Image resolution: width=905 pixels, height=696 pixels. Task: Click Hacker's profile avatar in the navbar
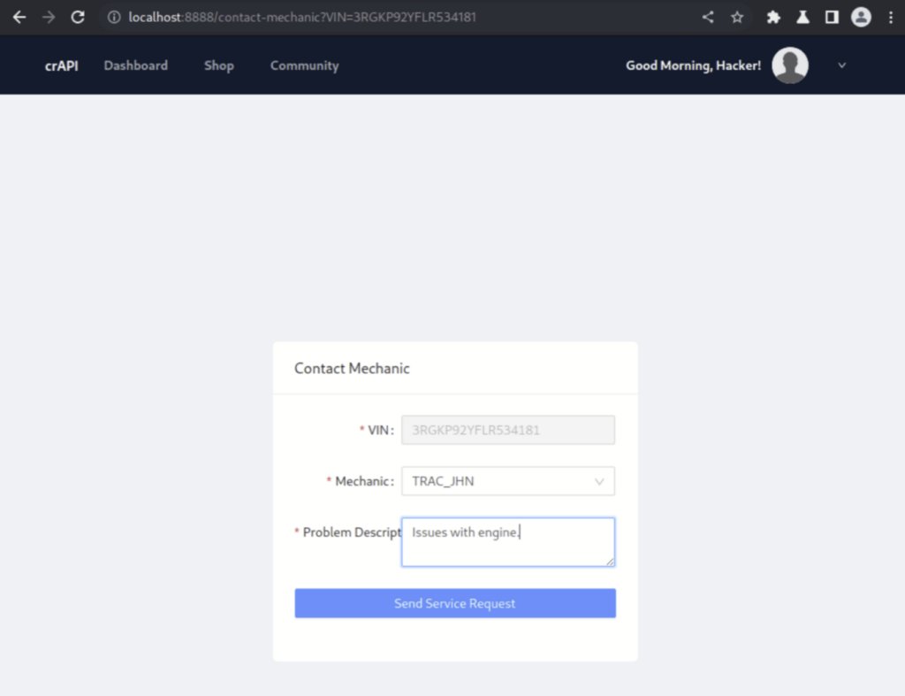(x=789, y=65)
